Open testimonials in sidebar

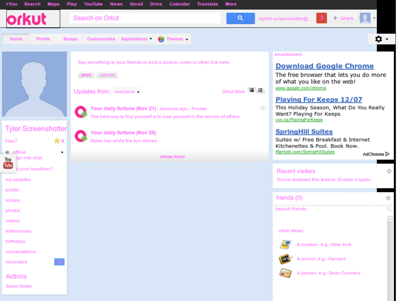tap(19, 231)
